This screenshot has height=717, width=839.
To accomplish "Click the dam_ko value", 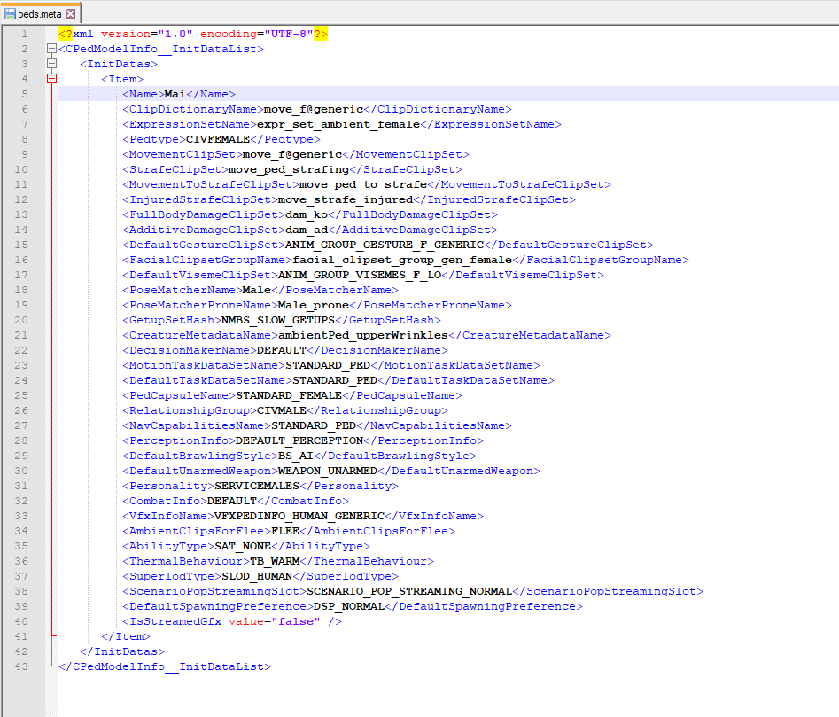I will [307, 214].
